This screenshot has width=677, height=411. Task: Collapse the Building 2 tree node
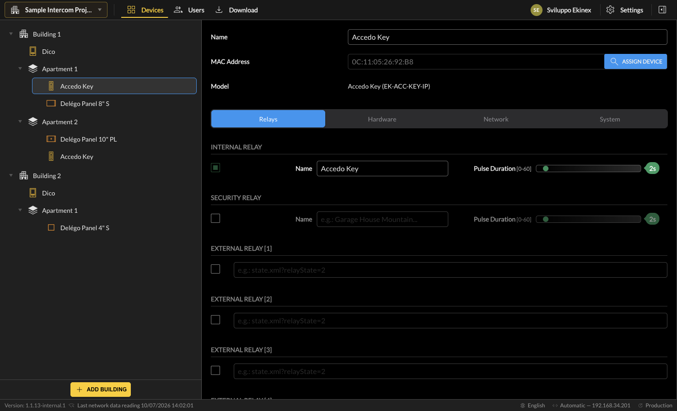pyautogui.click(x=11, y=175)
